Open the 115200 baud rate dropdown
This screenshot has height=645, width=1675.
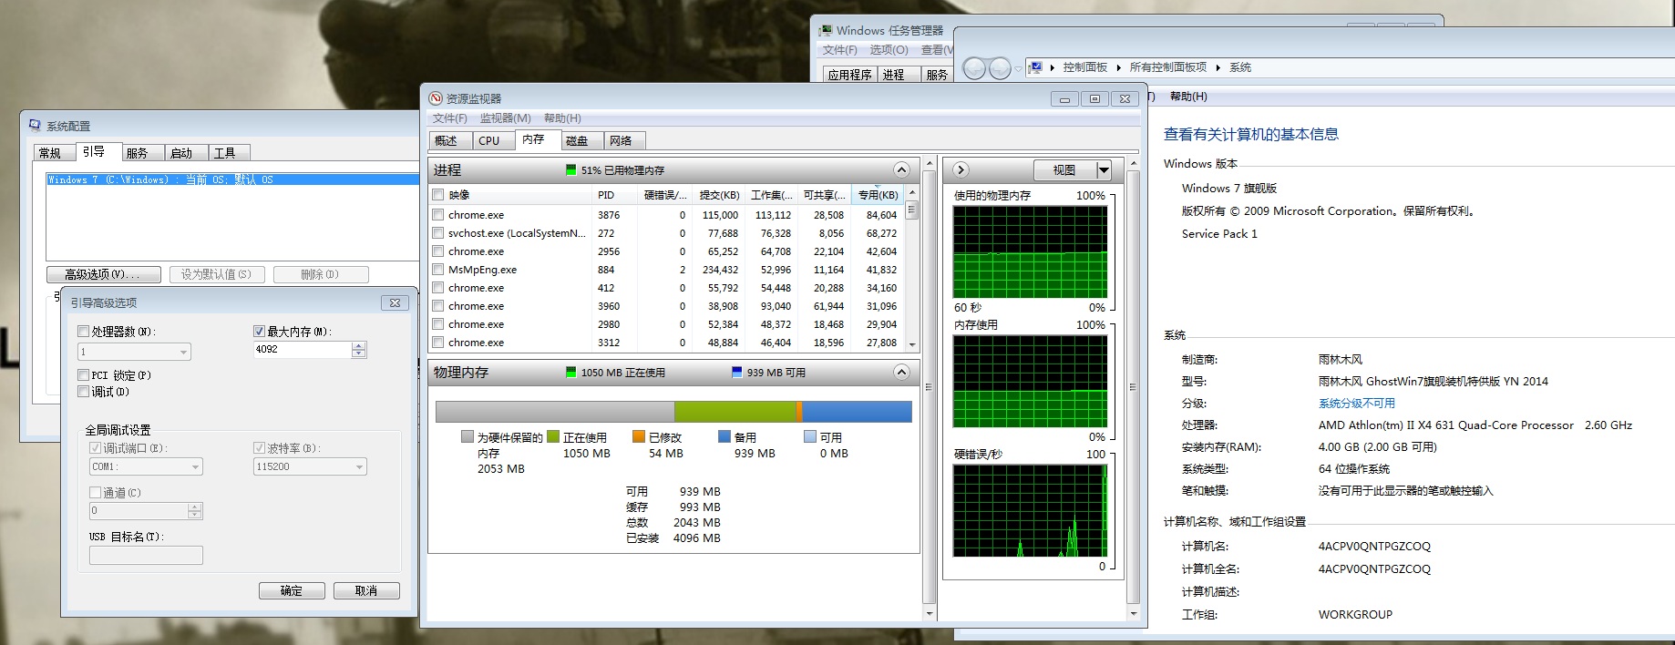(359, 466)
